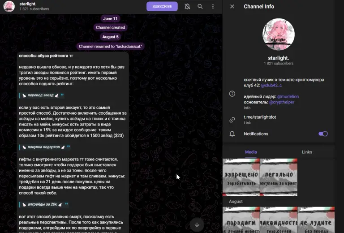This screenshot has height=233, width=344.
Task: Click the August section label in media
Action: (236, 201)
